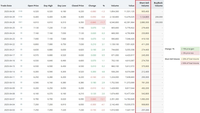Viewport: 200px width, 113px height.
Task: Click the BuyBack Volume column header
Action: point(158,4)
